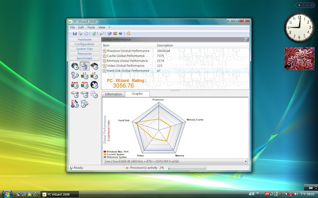Image resolution: width=318 pixels, height=198 pixels.
Task: Click the Copy toolbar icon
Action: coord(86,34)
